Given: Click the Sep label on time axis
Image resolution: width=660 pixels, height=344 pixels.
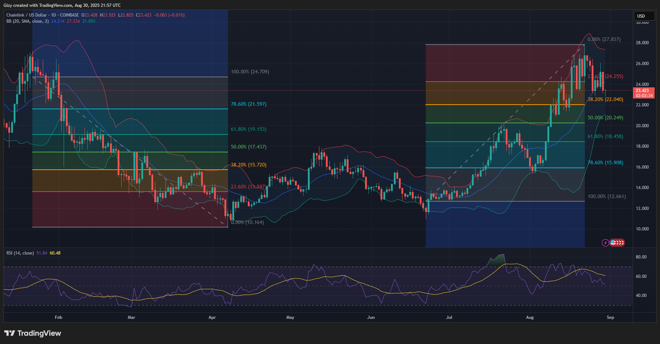Looking at the screenshot, I should point(610,317).
